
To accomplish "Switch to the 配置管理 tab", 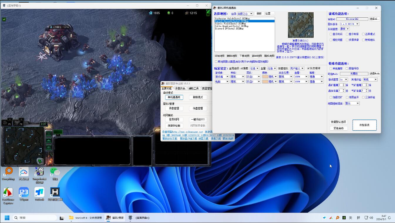I will (207, 88).
